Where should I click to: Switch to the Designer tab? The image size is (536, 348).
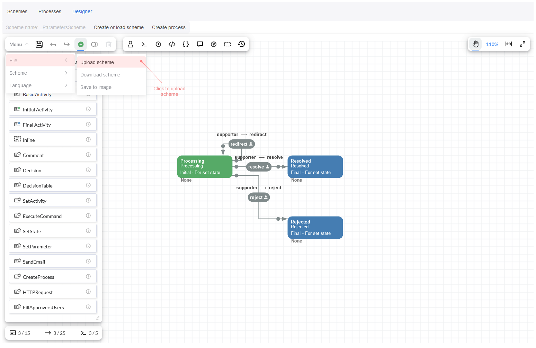pyautogui.click(x=82, y=11)
